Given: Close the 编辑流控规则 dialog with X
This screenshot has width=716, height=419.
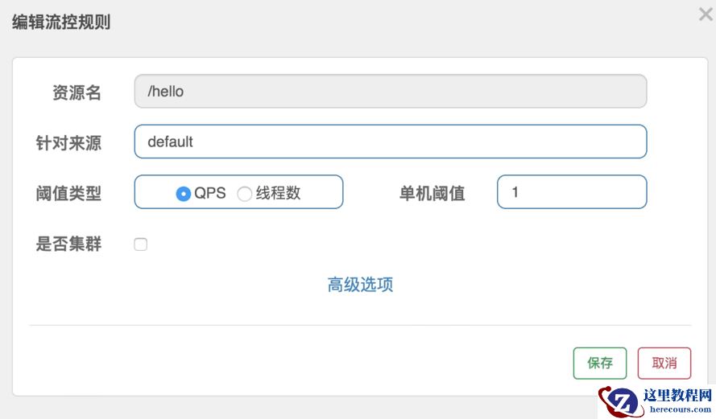Looking at the screenshot, I should point(706,14).
